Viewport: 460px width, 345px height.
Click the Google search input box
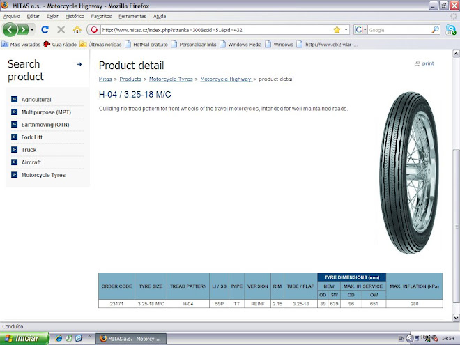(399, 30)
